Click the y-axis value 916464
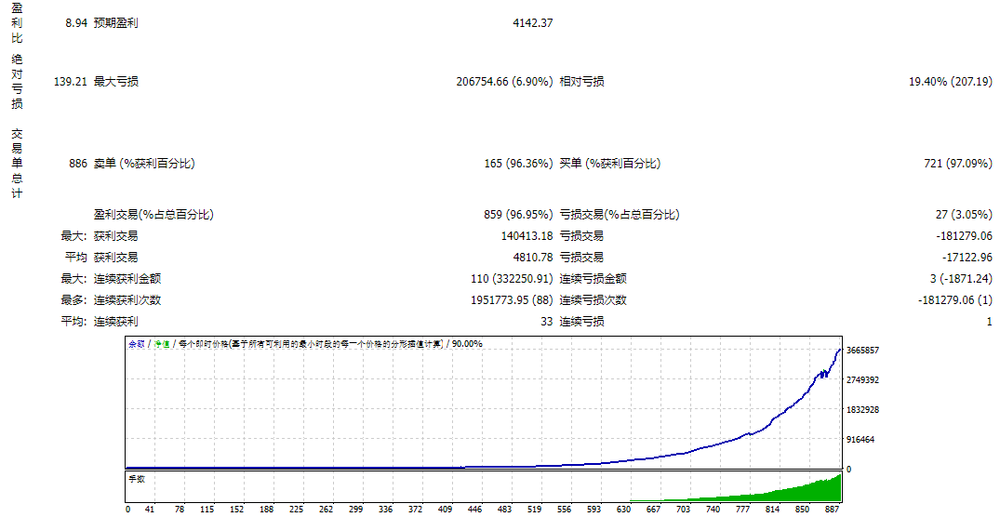This screenshot has height=517, width=1000. point(860,439)
